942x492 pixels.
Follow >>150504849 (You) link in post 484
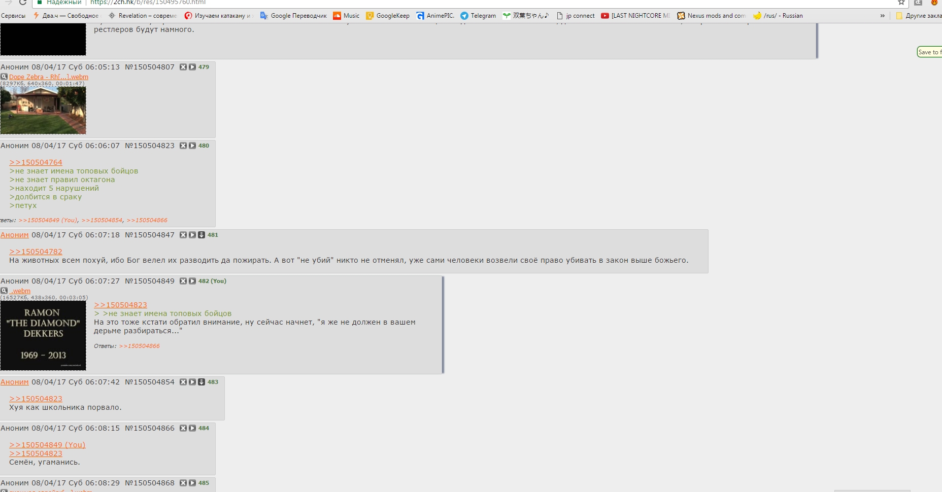[x=47, y=445]
